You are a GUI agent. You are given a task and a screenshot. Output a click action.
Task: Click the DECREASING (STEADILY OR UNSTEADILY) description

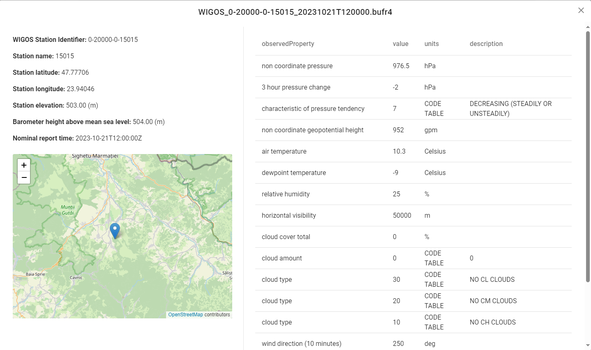pos(510,109)
